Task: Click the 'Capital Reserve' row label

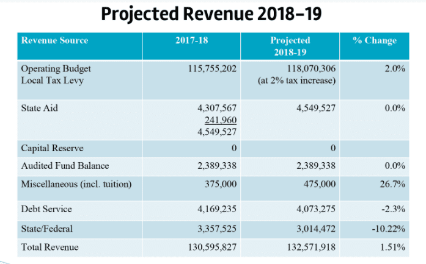Action: coord(52,148)
